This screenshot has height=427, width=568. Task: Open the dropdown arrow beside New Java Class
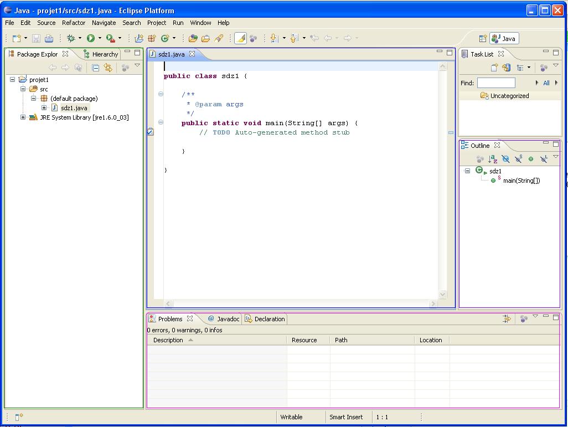point(174,38)
